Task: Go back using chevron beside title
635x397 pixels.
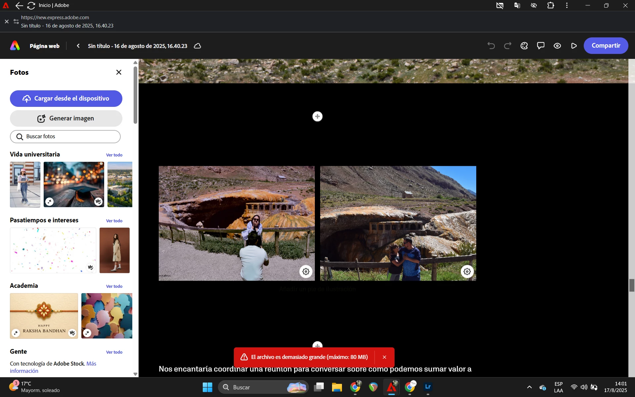Action: pyautogui.click(x=78, y=46)
